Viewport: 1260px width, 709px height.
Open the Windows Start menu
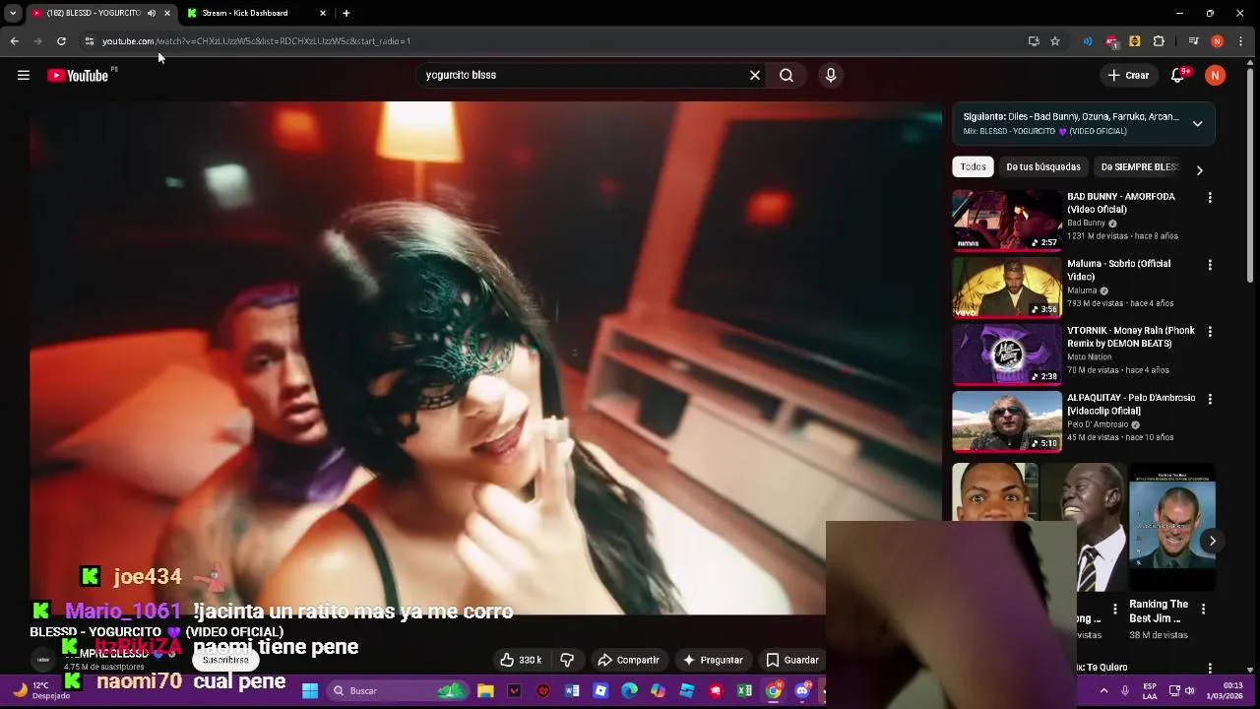coord(310,690)
